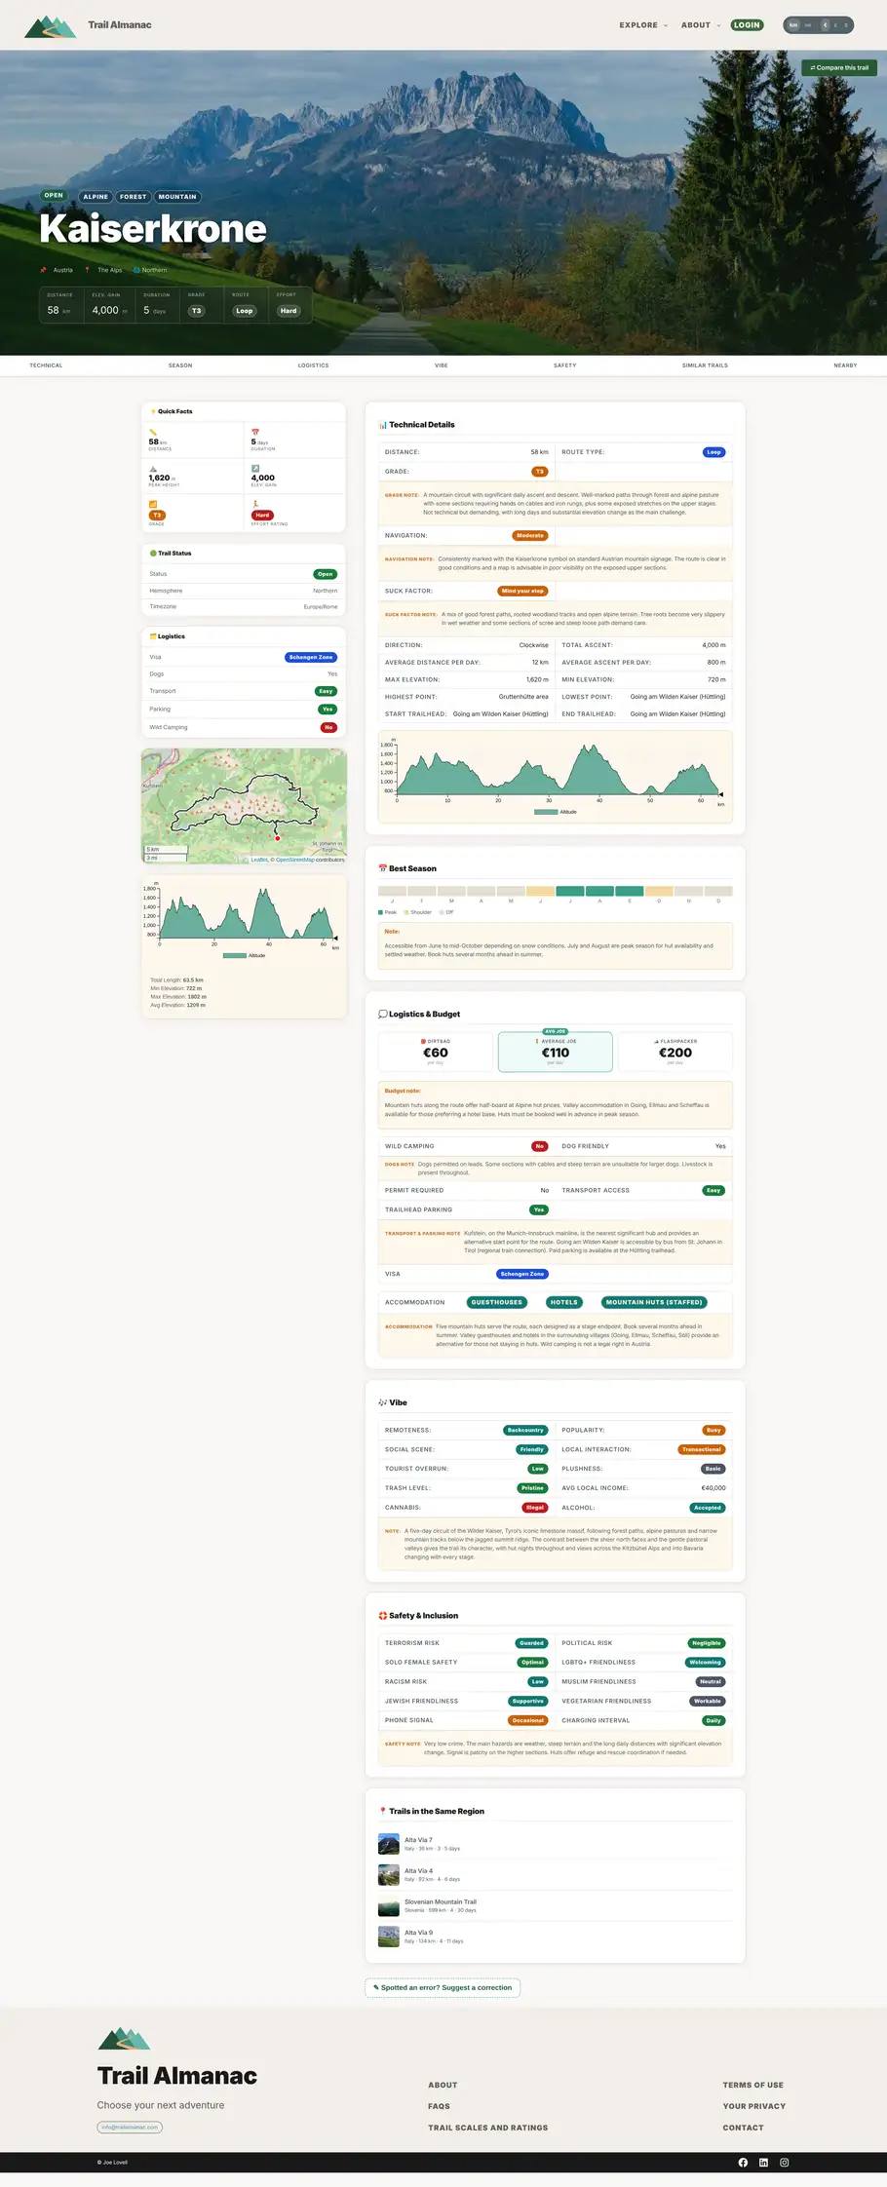The image size is (887, 2187).
Task: Click the hiker icon above Hard effort rating
Action: [x=255, y=504]
